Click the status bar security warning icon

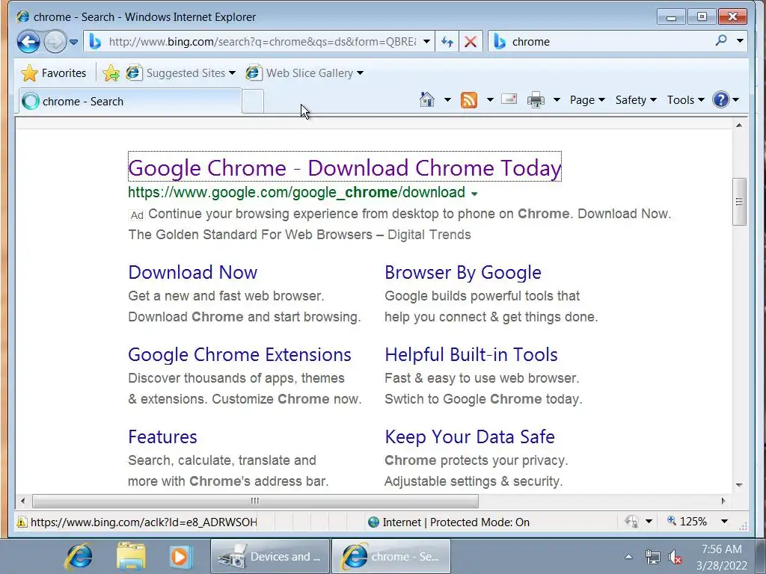click(22, 522)
